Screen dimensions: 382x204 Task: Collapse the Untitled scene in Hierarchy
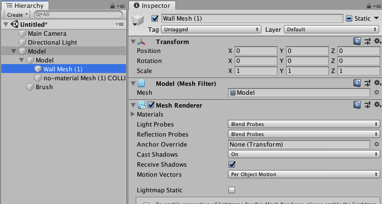coord(6,25)
